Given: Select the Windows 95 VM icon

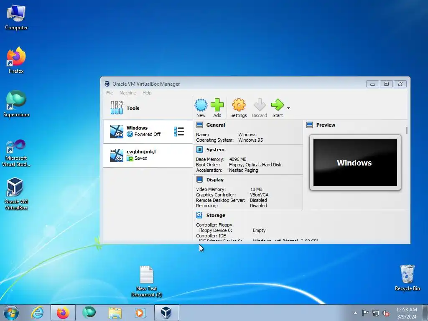Looking at the screenshot, I should pyautogui.click(x=117, y=132).
